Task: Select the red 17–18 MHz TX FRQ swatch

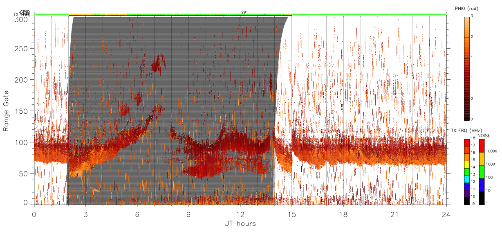Action: pyautogui.click(x=466, y=143)
